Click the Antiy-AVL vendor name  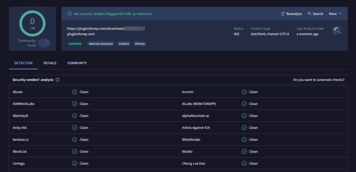[x=20, y=128]
